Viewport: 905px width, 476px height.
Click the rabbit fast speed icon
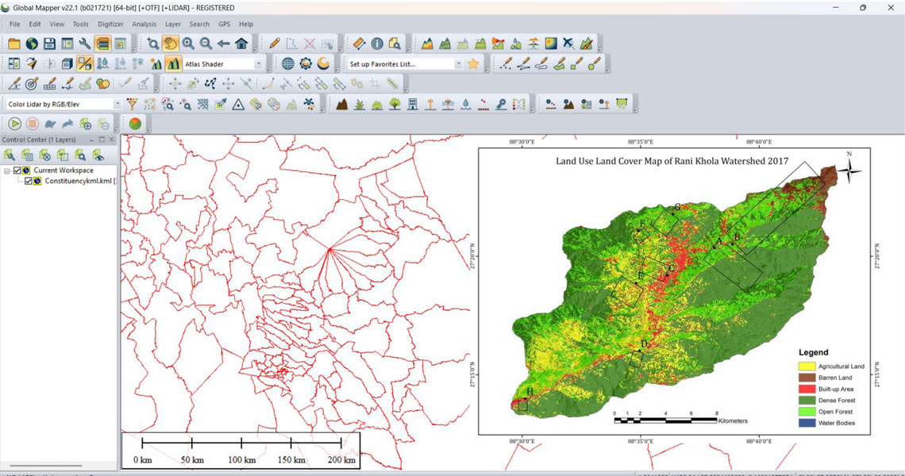[x=68, y=124]
